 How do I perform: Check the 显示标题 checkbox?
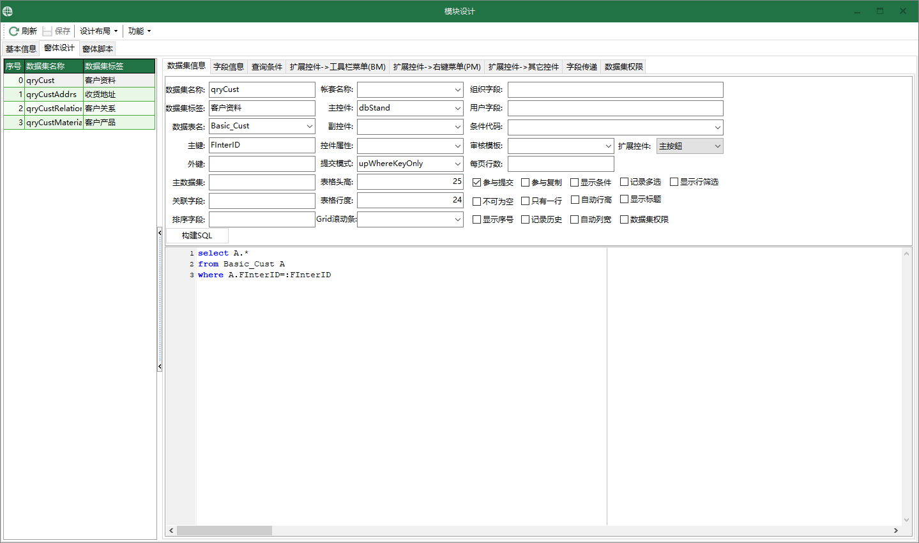pyautogui.click(x=624, y=199)
